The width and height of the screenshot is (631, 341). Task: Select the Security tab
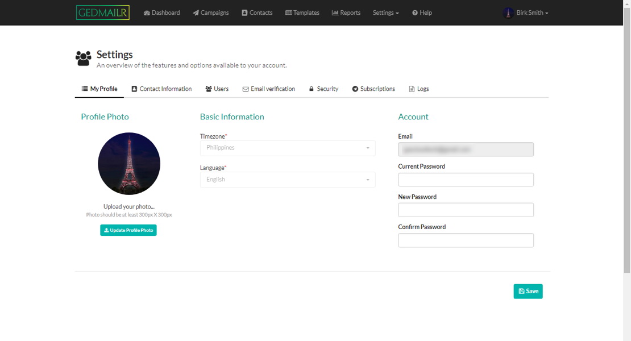pos(323,89)
